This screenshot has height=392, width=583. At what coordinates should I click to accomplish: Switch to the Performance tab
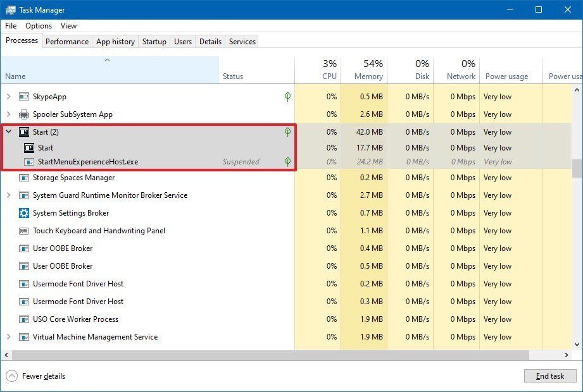click(x=67, y=41)
